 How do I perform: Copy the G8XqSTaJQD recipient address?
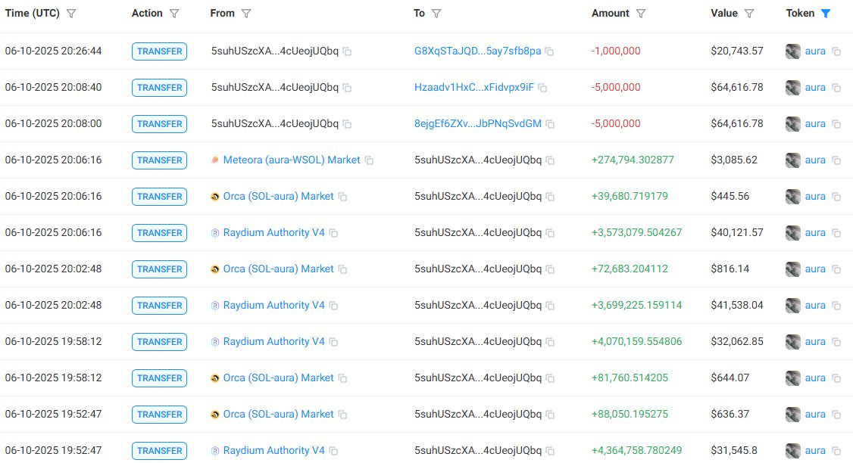tap(548, 51)
